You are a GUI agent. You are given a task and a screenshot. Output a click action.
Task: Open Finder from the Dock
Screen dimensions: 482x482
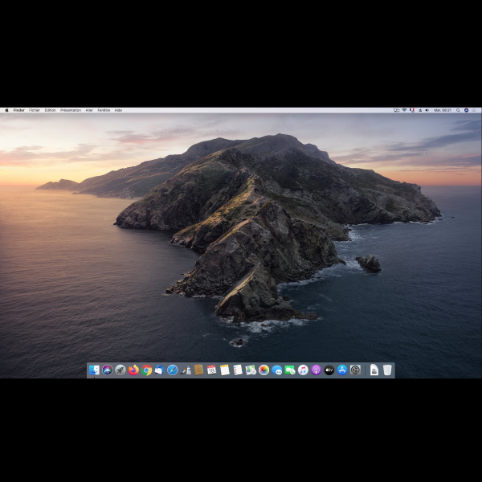(94, 370)
